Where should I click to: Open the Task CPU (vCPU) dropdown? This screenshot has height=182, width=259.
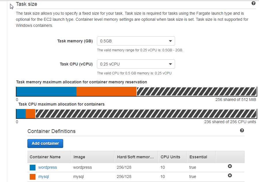[136, 64]
